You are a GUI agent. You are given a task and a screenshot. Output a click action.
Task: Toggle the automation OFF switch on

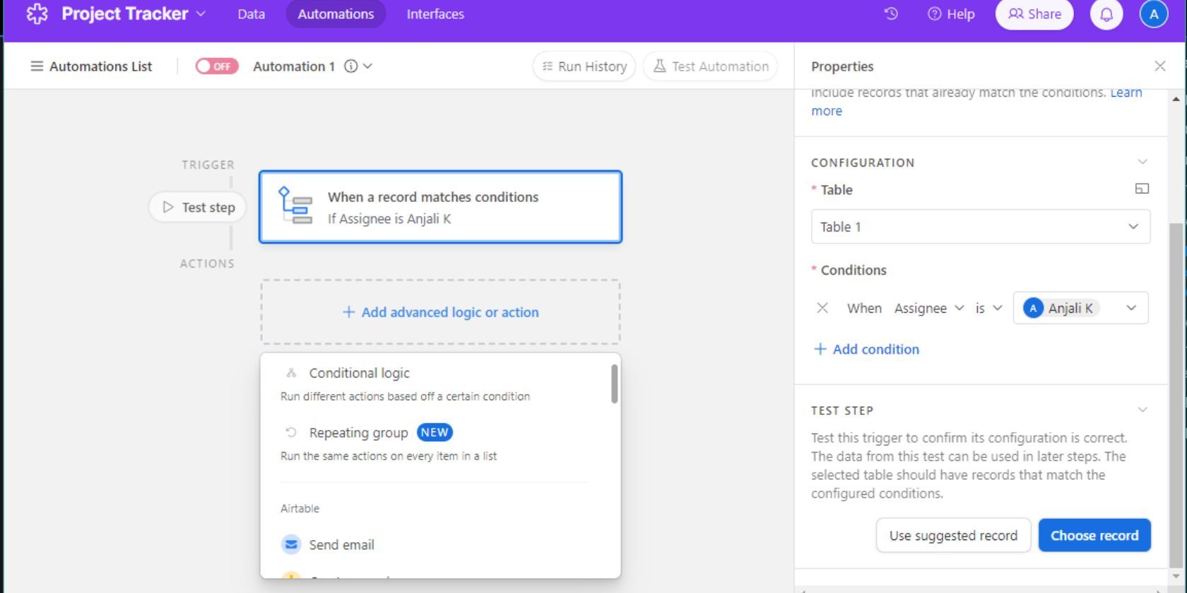click(216, 66)
